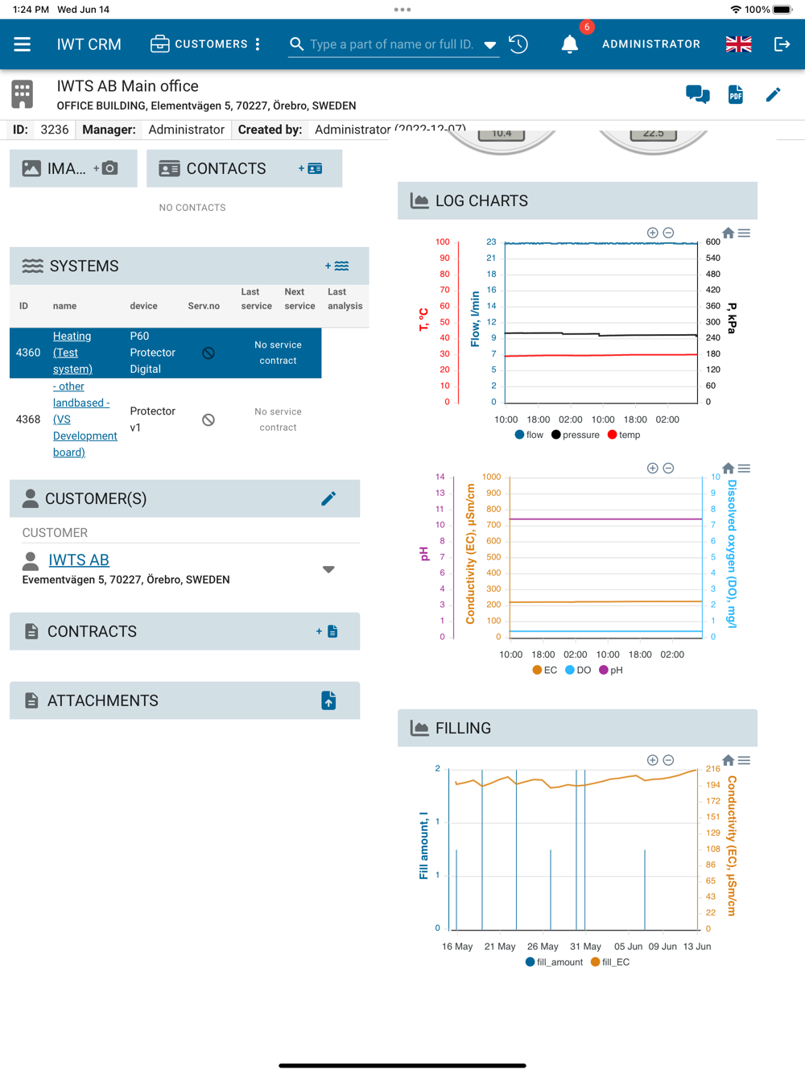Open the Images panel header
The height and width of the screenshot is (1074, 805).
click(73, 168)
